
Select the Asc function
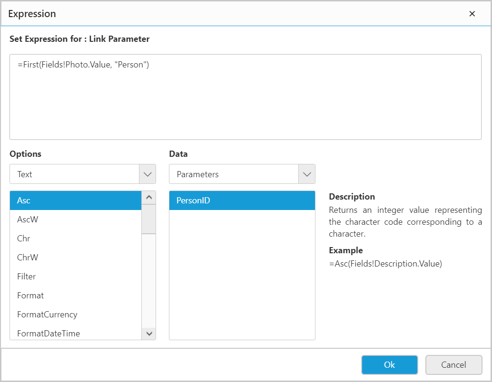click(76, 201)
